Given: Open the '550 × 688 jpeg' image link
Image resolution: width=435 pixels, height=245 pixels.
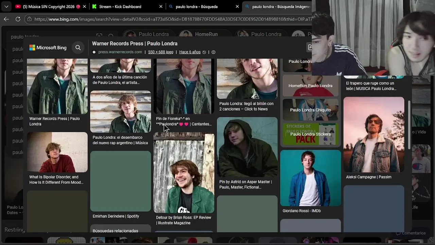Looking at the screenshot, I should click(161, 52).
